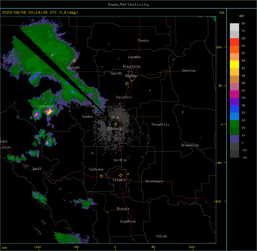Click the asterisk marker above Limestone label
This screenshot has height=251, width=257.
[x=46, y=103]
